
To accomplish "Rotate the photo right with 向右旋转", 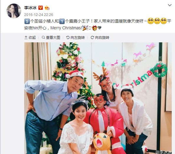I will point(100,38).
